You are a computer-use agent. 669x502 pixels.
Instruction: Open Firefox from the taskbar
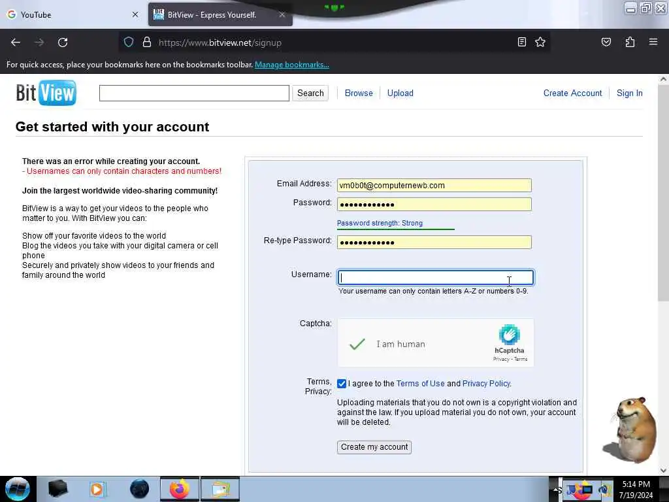coord(180,489)
